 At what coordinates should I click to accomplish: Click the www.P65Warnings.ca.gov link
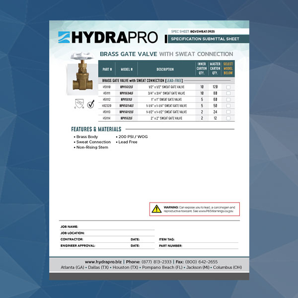pos(216,211)
